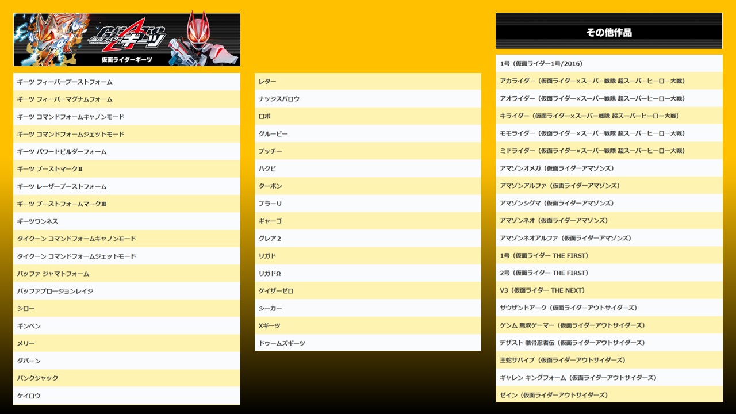Select レター row
This screenshot has width=736, height=414.
pos(368,82)
